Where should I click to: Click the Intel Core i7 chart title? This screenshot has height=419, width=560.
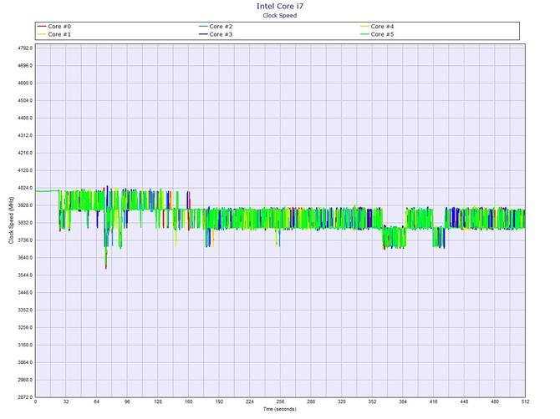pos(280,6)
